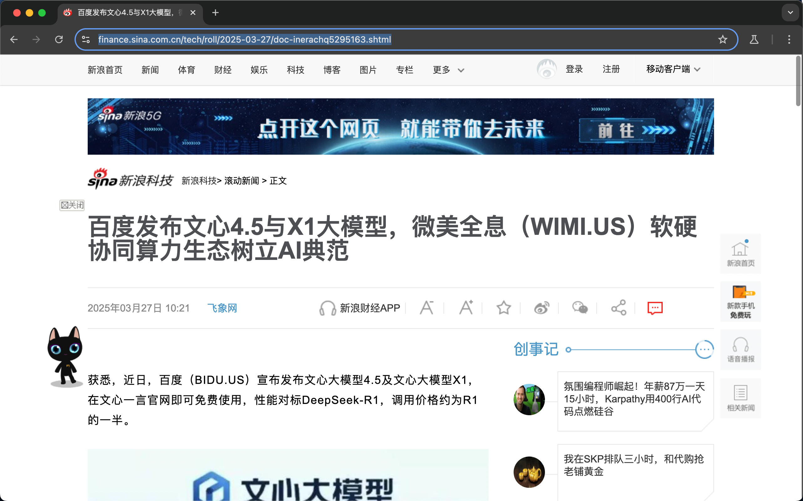The width and height of the screenshot is (803, 501).
Task: Click the 注册 register link
Action: click(611, 69)
